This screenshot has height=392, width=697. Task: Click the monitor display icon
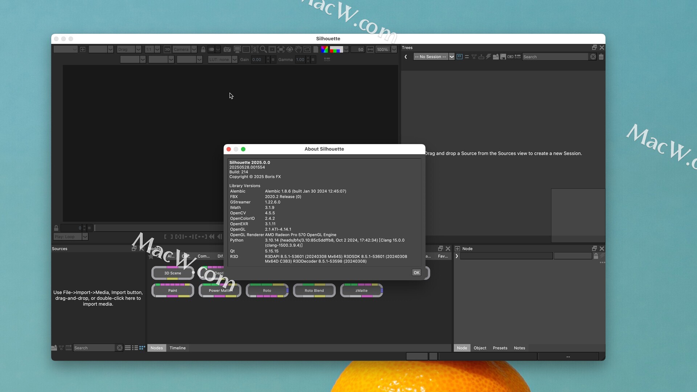coord(237,49)
